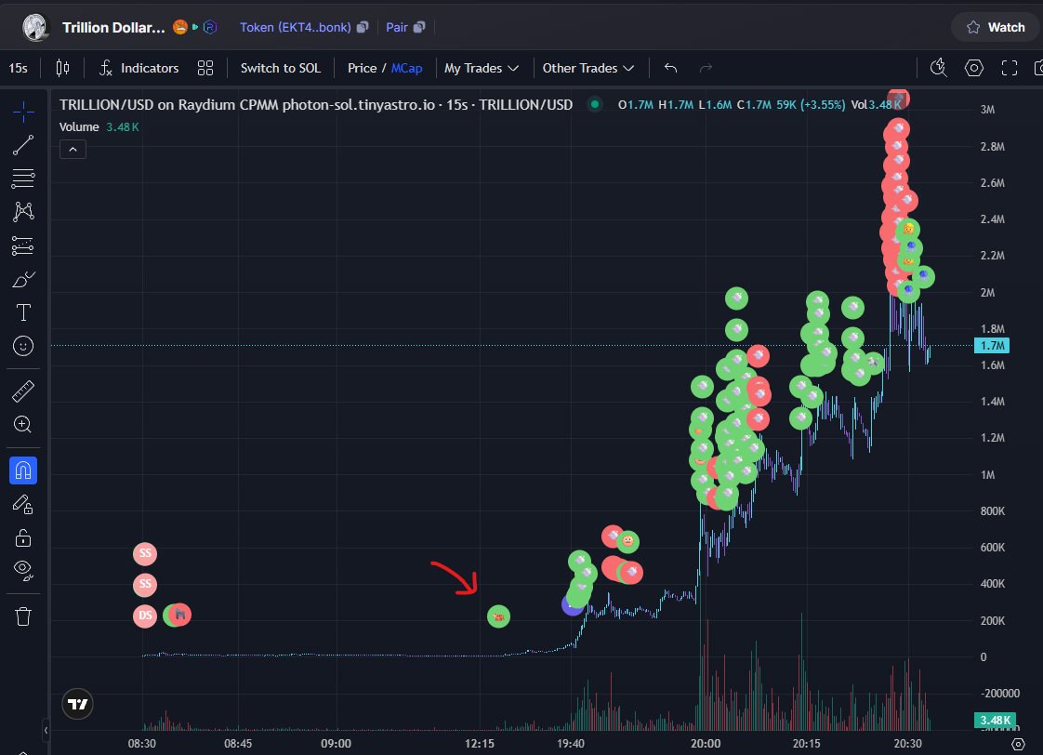1043x755 pixels.
Task: Click the DS marker
Action: point(145,616)
